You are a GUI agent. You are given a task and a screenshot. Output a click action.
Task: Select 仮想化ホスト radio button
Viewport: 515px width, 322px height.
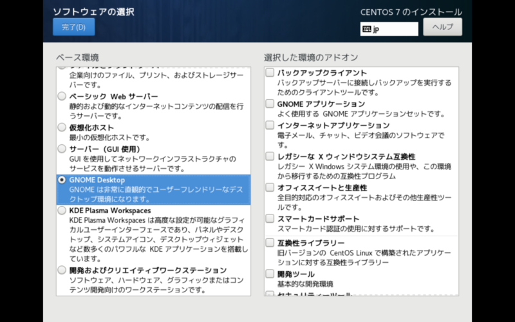(62, 128)
